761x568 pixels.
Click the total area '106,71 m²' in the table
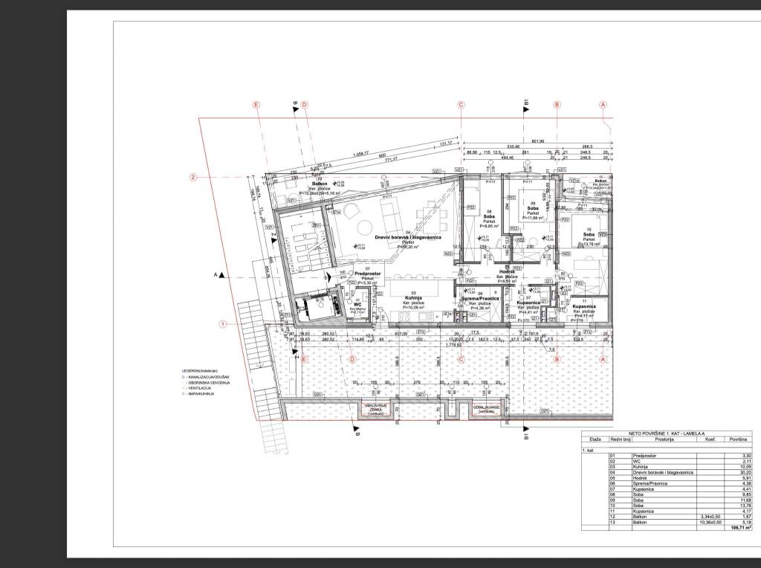tap(741, 528)
